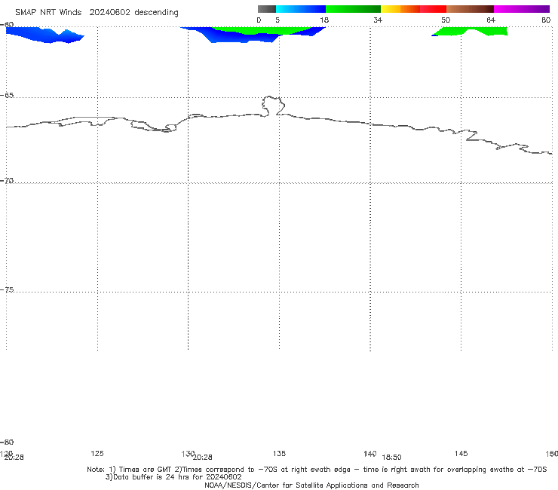Click the latitude label "-65"
Image resolution: width=558 pixels, height=490 pixels.
pos(8,96)
